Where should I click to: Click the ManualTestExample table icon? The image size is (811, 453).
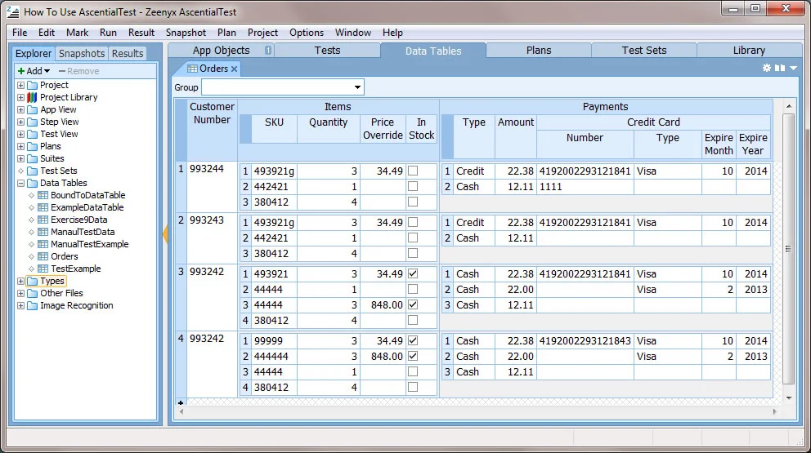click(x=43, y=244)
